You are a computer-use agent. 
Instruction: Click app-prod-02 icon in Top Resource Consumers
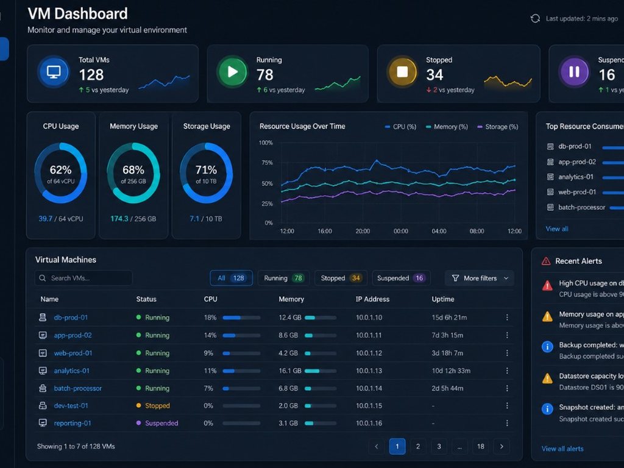[550, 162]
